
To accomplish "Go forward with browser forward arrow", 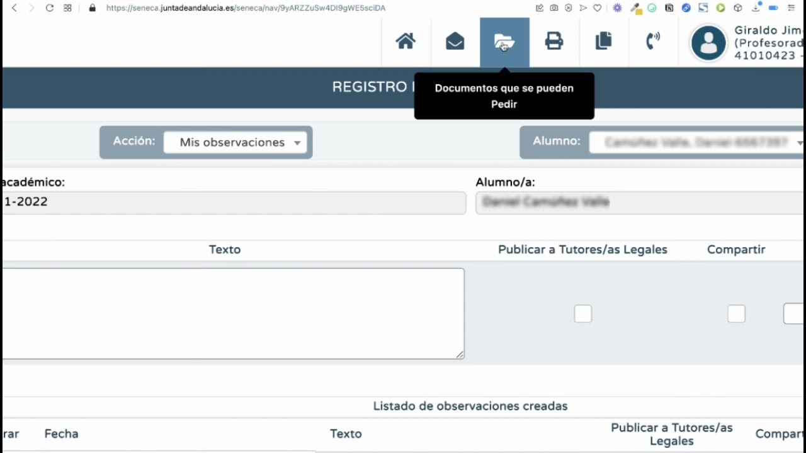I will 31,8.
